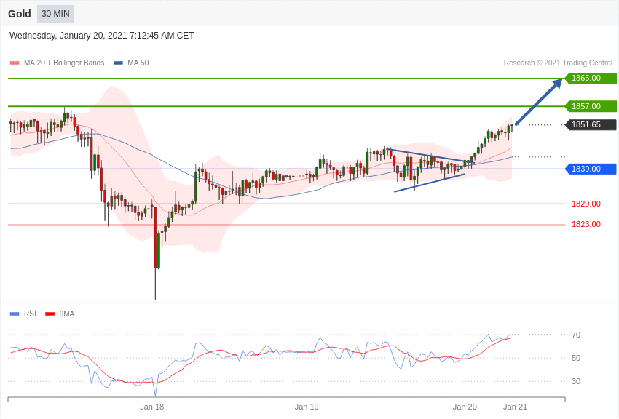Click the red 9MA legend swatch
The width and height of the screenshot is (619, 419).
(50, 314)
